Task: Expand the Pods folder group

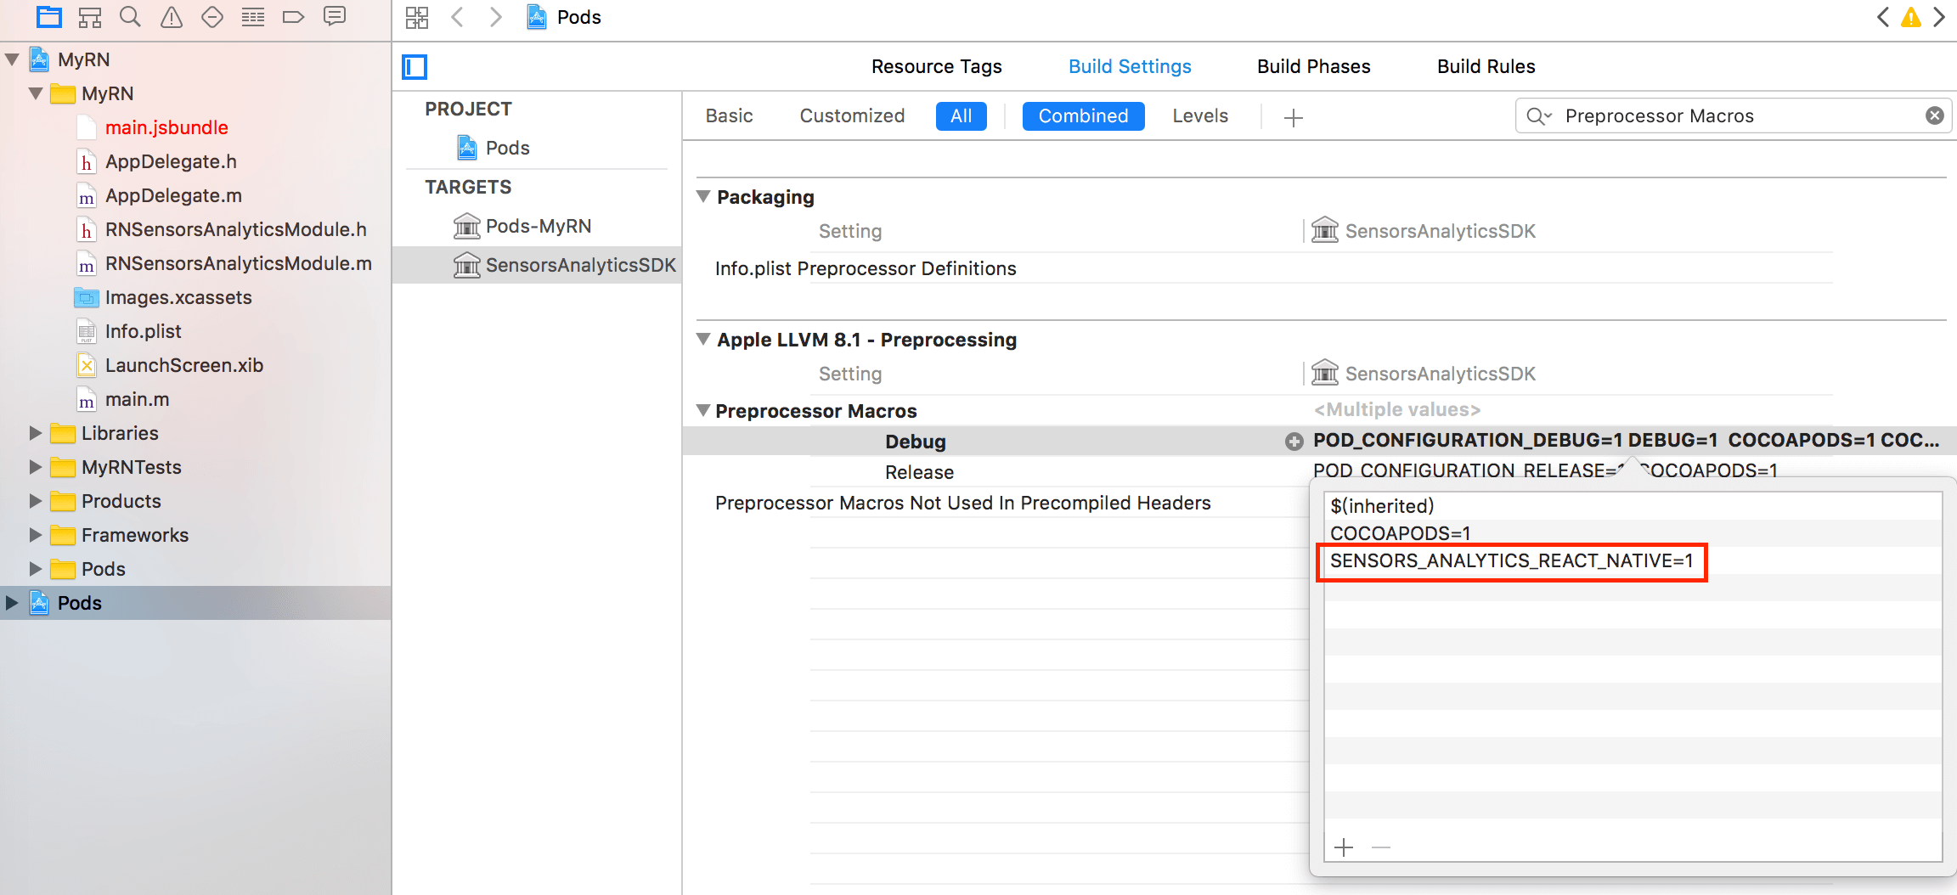Action: (36, 569)
